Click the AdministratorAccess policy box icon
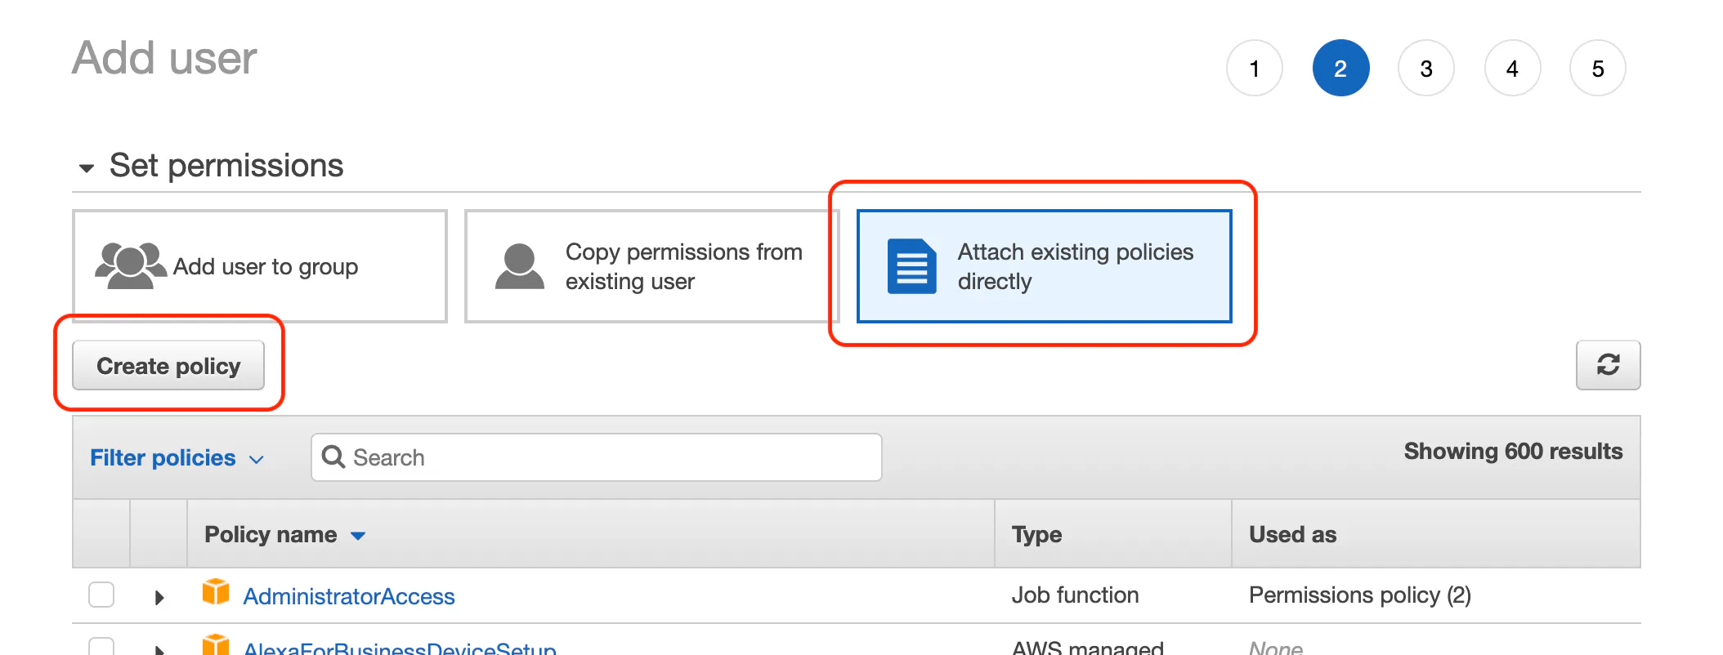The image size is (1723, 655). point(216,591)
